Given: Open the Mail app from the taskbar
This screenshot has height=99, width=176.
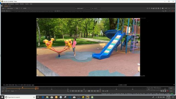Looking at the screenshot, I should click(x=74, y=97).
